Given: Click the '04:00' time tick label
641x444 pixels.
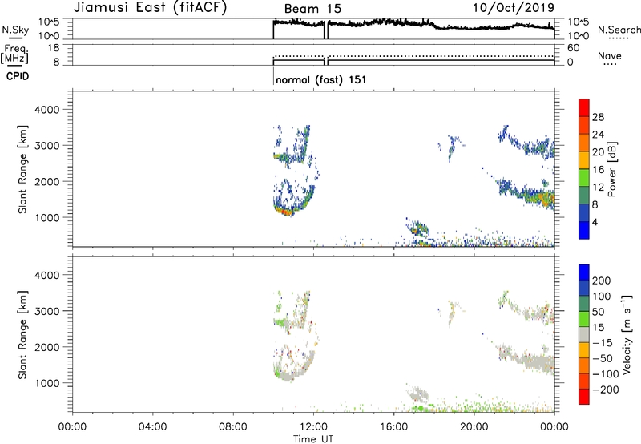Looking at the screenshot, I should 152,427.
